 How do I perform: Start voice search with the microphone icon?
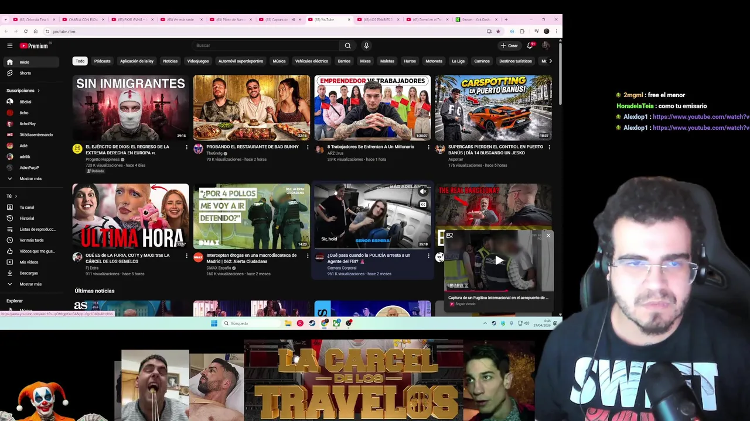pyautogui.click(x=366, y=46)
